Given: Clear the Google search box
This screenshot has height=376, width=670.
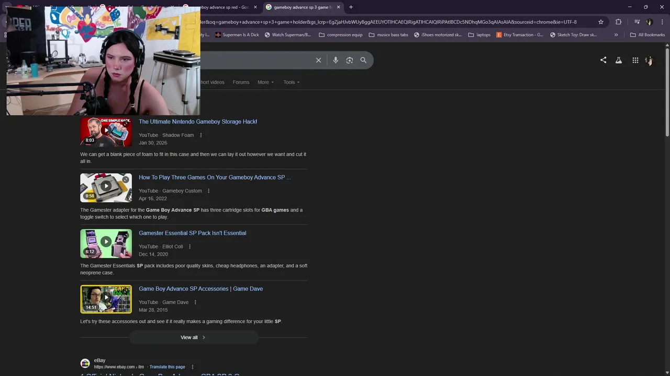Looking at the screenshot, I should [318, 60].
